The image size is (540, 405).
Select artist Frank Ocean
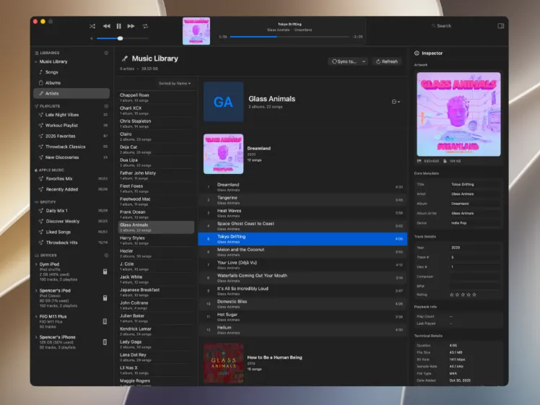[x=156, y=214]
